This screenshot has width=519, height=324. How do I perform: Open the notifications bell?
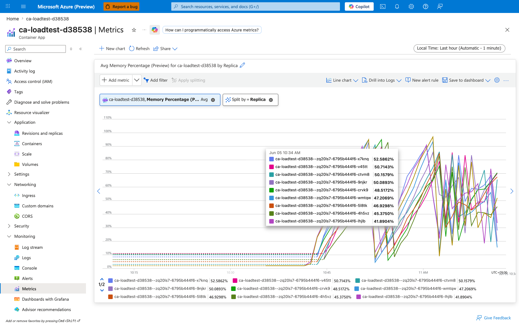tap(397, 6)
